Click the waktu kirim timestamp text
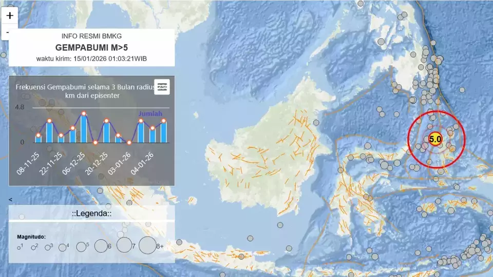Image resolution: width=493 pixels, height=277 pixels. coord(91,58)
